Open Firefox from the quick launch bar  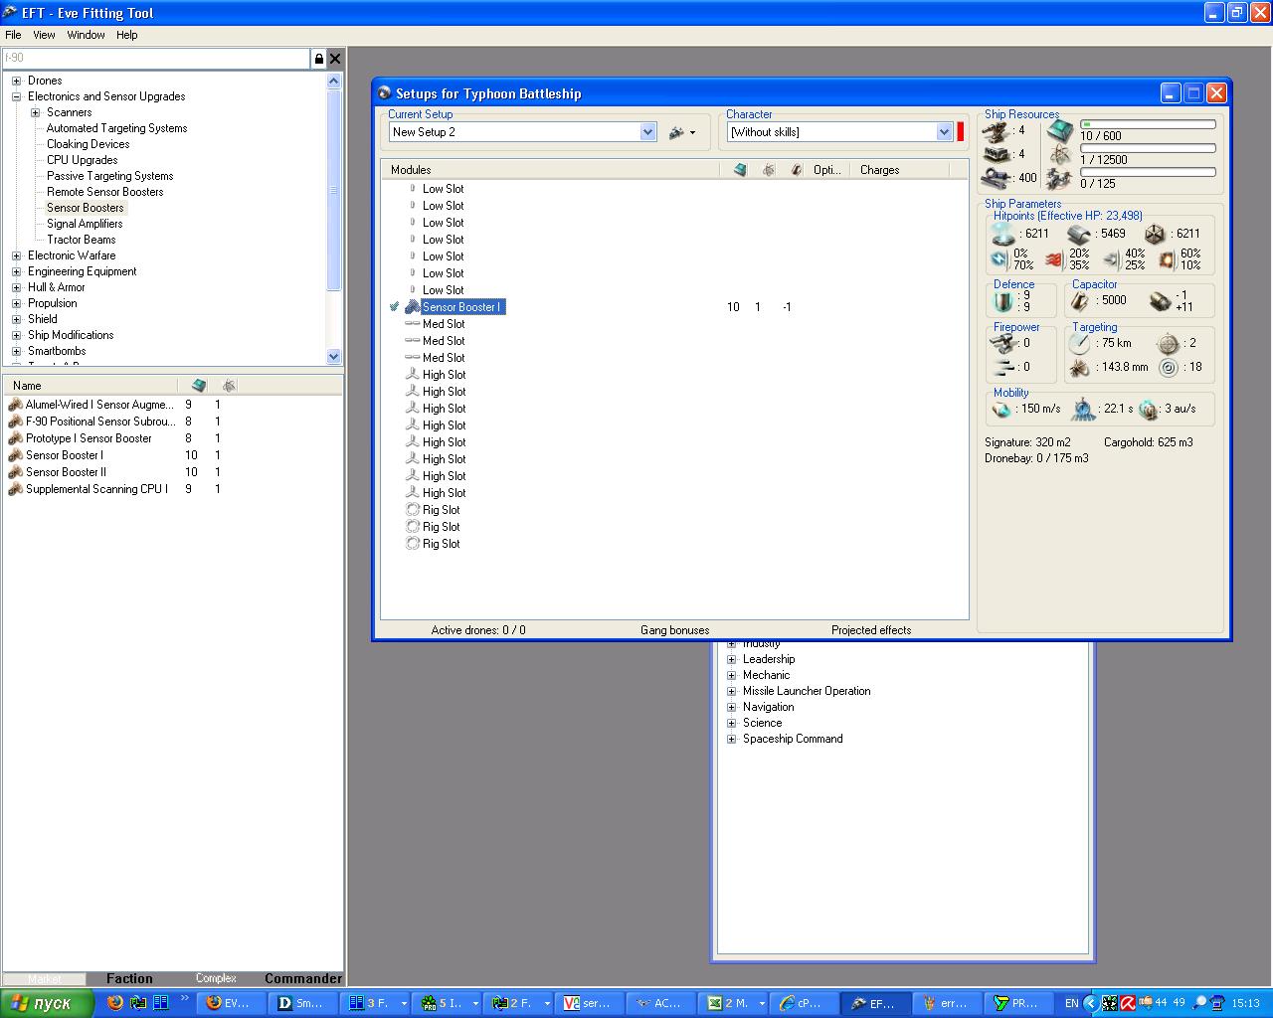click(115, 1003)
